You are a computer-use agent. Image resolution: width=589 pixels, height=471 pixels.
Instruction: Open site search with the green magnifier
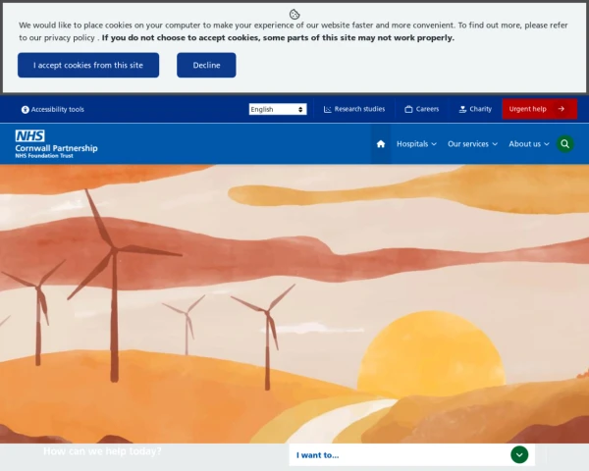565,144
